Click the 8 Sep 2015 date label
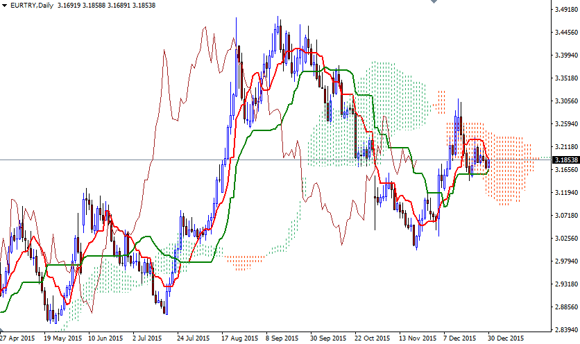 282,338
